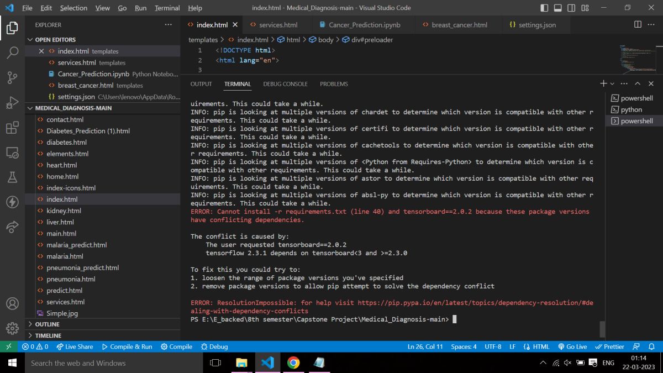Viewport: 663px width, 373px height.
Task: Switch to the PROBLEMS panel tab
Action: 334,84
